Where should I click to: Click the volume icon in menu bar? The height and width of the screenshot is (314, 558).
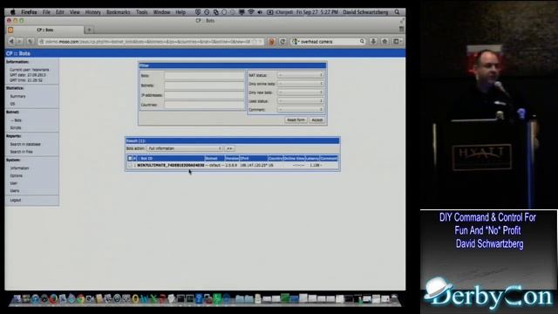click(260, 12)
